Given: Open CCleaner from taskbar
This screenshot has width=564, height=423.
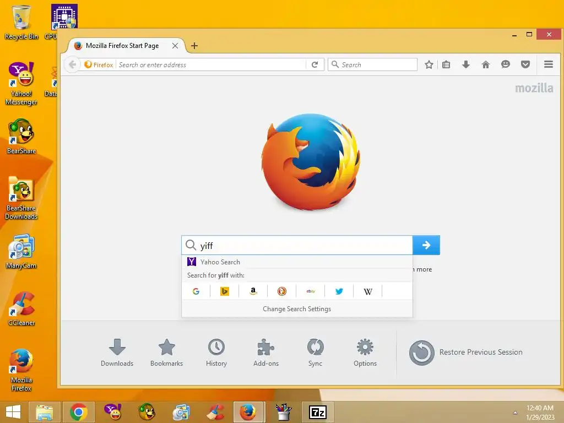Looking at the screenshot, I should [215, 412].
